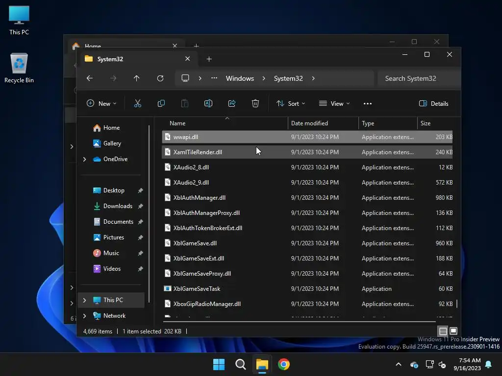Select the Recycle Bin desktop icon
Image resolution: width=502 pixels, height=376 pixels.
point(19,69)
